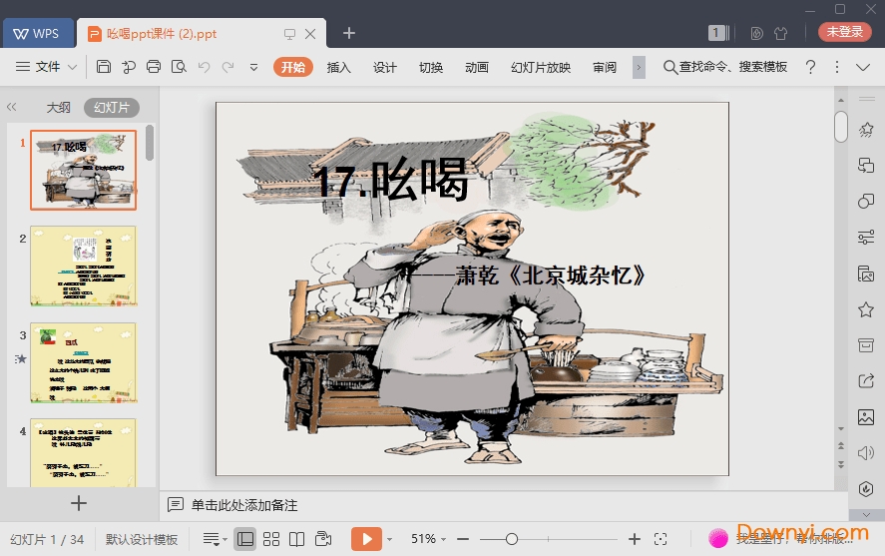Save the presentation with the save icon
This screenshot has width=885, height=556.
[104, 67]
